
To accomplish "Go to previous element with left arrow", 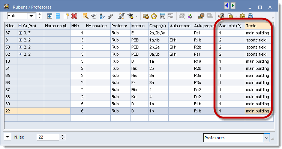I will click(226, 6).
